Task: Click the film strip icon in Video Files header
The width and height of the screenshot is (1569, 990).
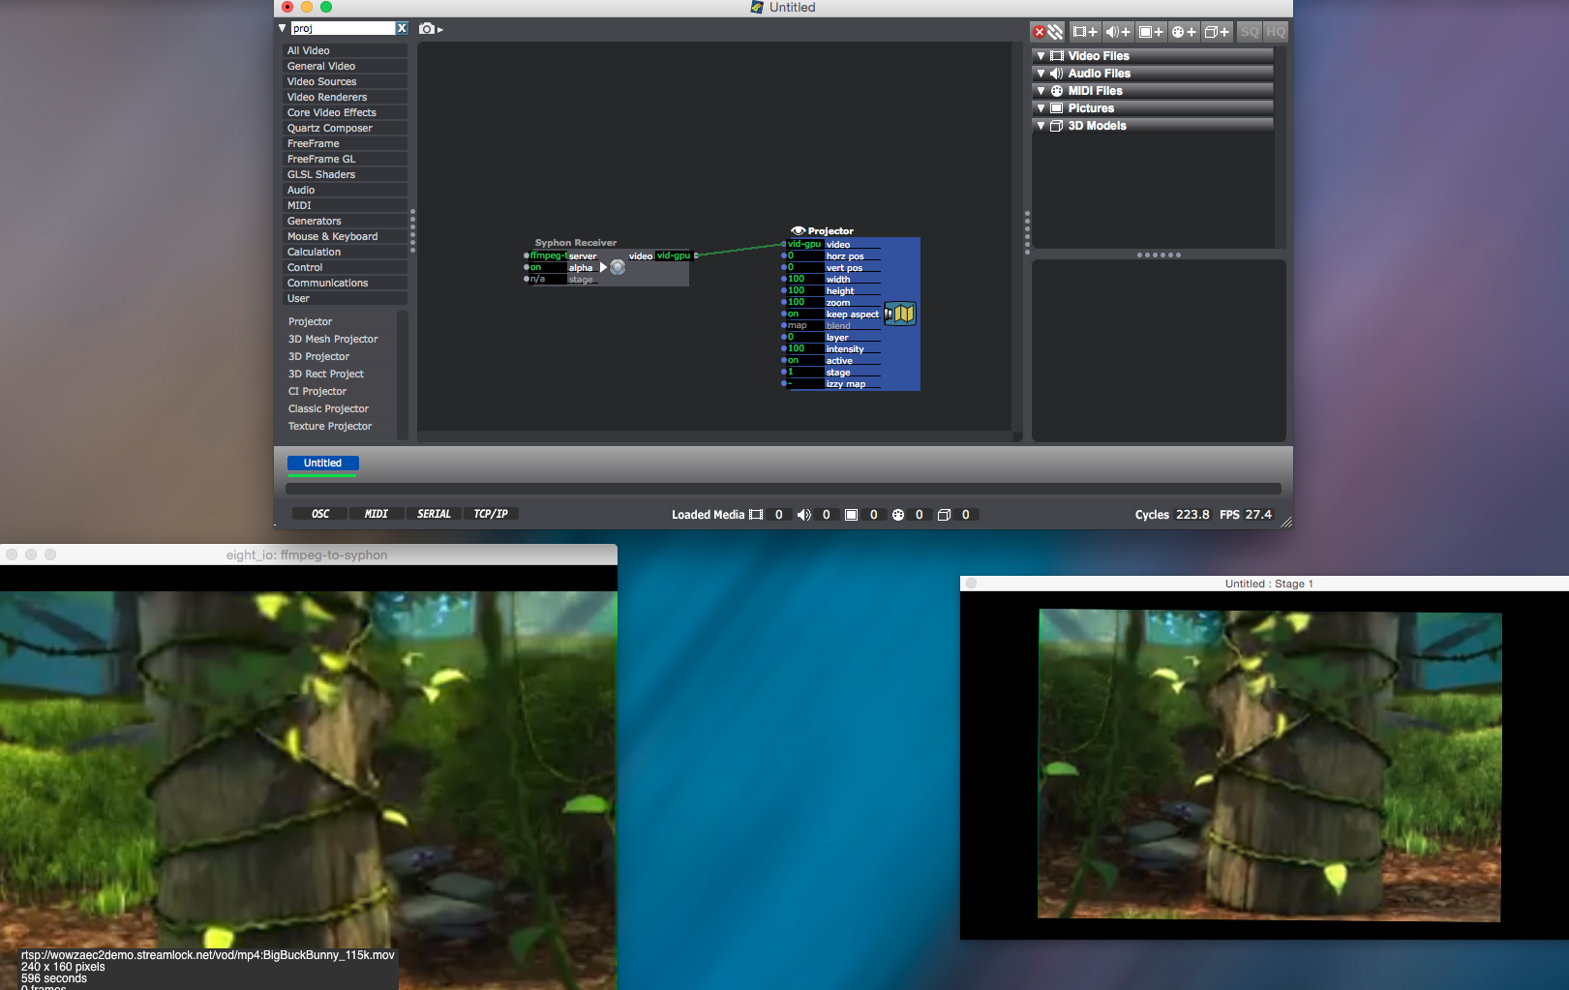Action: click(x=1057, y=56)
